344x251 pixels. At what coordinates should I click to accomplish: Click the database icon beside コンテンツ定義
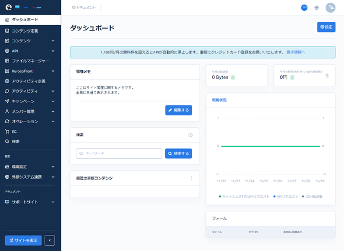pos(7,31)
